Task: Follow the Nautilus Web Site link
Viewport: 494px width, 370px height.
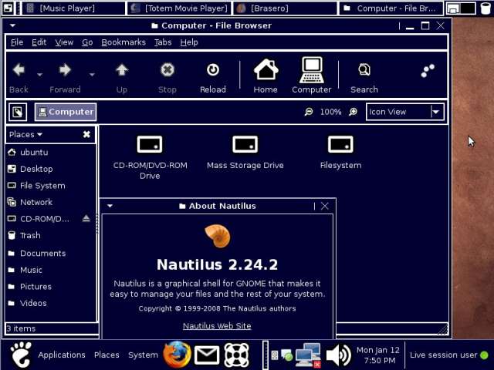Action: tap(217, 326)
